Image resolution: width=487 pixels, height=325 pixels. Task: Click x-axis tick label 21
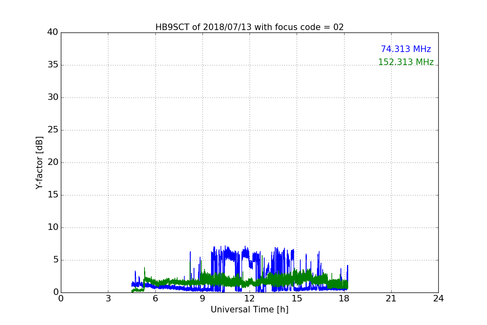pyautogui.click(x=391, y=299)
